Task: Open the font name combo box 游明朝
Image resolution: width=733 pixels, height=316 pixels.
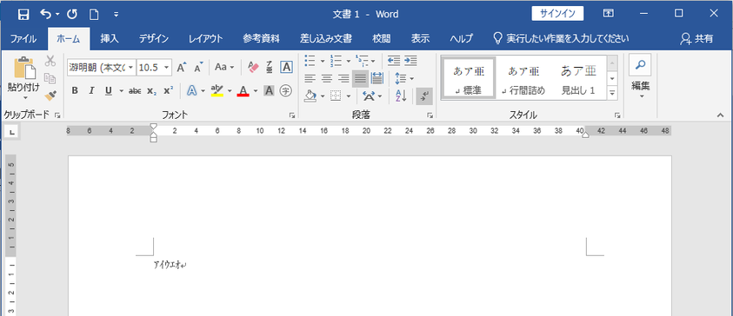Action: tap(101, 67)
